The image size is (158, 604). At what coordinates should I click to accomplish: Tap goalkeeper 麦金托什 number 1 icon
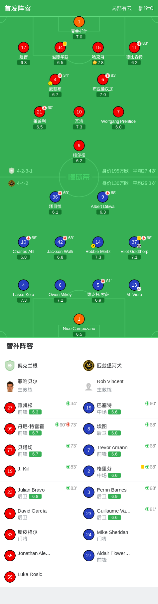tap(79, 22)
